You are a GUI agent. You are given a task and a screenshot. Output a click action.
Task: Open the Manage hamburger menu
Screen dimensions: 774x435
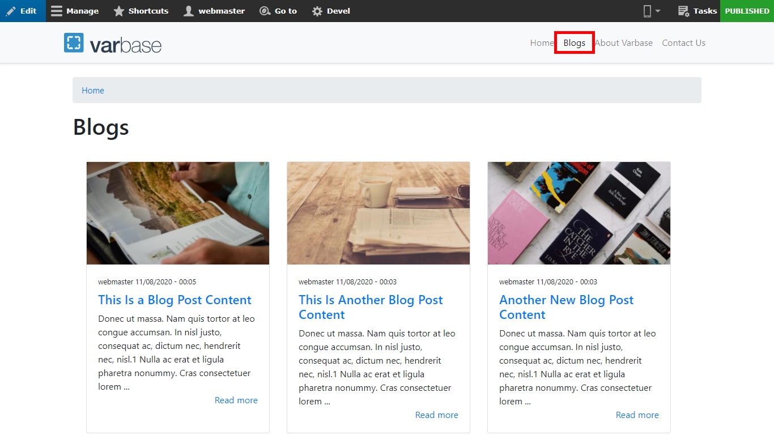coord(57,11)
